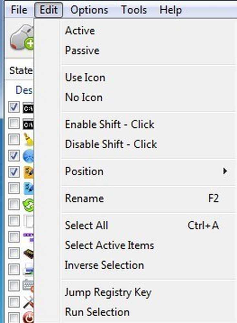237x323 pixels.
Task: Select the first command prompt icon in list
Action: pos(28,108)
